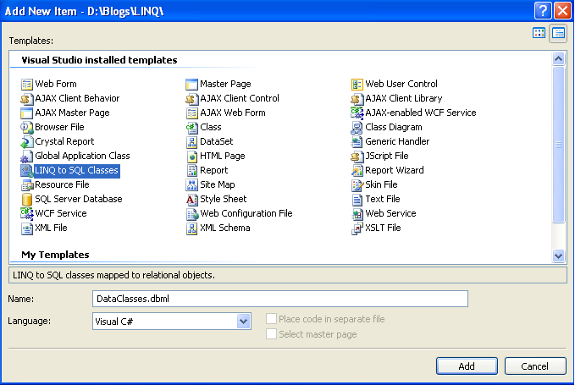Viewport: 575px width, 385px height.
Task: Choose the AJAX Client Behavior icon
Action: pos(26,98)
